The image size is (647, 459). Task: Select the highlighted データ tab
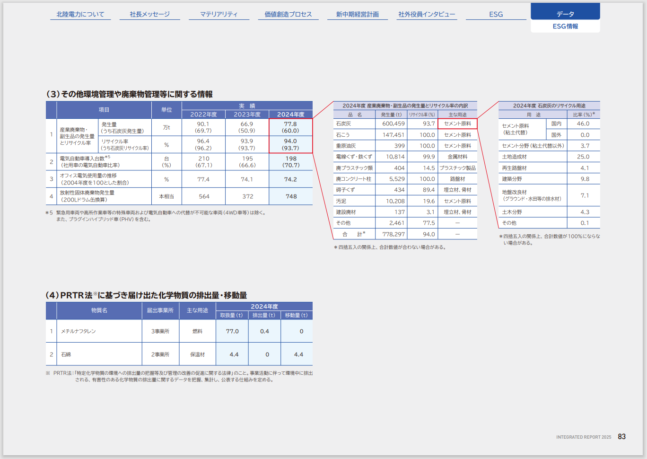pos(565,14)
